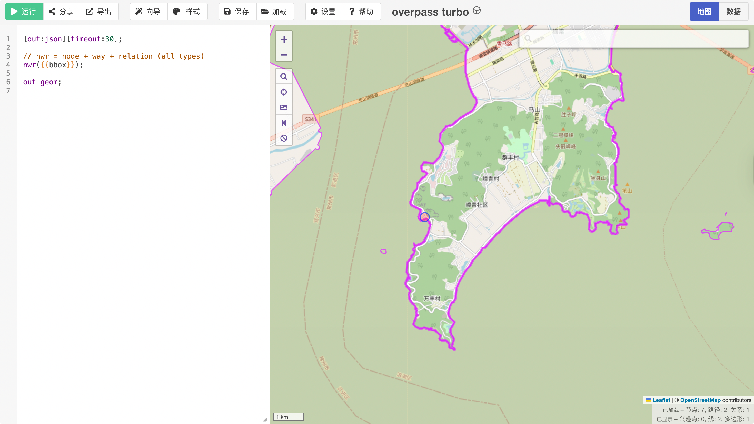The width and height of the screenshot is (754, 424).
Task: Click the '[out:json][timeout:30];' line
Action: [72, 39]
